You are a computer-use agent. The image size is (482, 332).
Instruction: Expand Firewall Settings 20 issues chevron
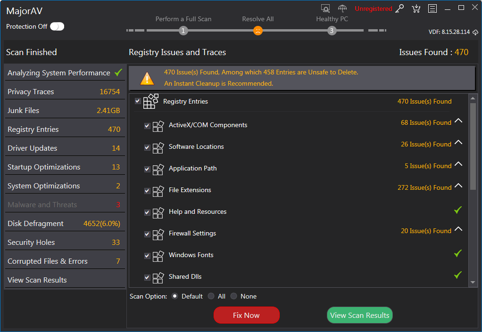pyautogui.click(x=458, y=229)
